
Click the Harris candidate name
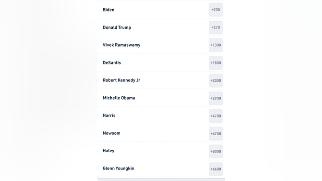coord(109,116)
